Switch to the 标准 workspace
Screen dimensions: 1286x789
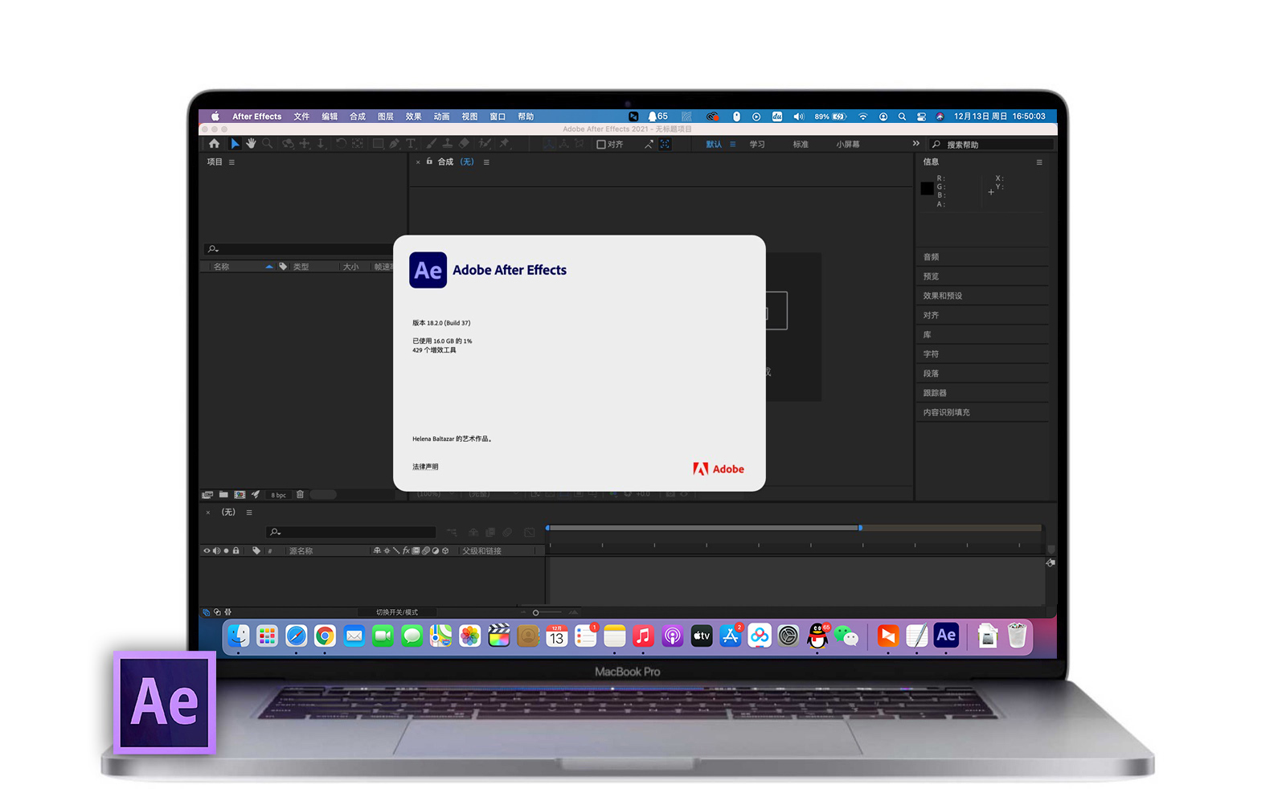(x=801, y=145)
